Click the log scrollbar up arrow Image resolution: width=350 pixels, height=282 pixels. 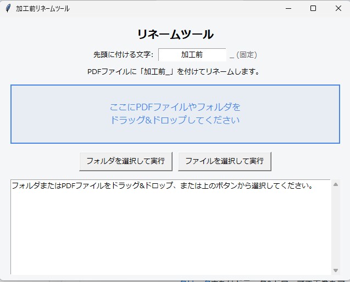coord(336,184)
